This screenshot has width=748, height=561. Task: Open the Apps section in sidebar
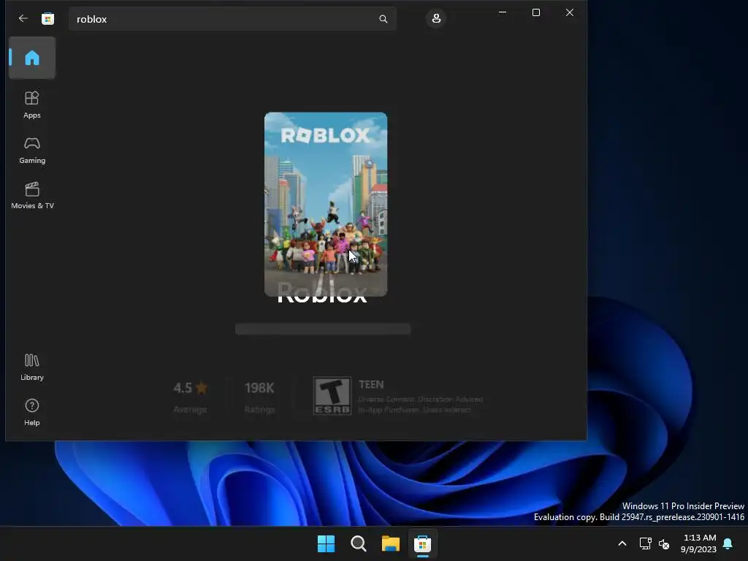pyautogui.click(x=32, y=105)
